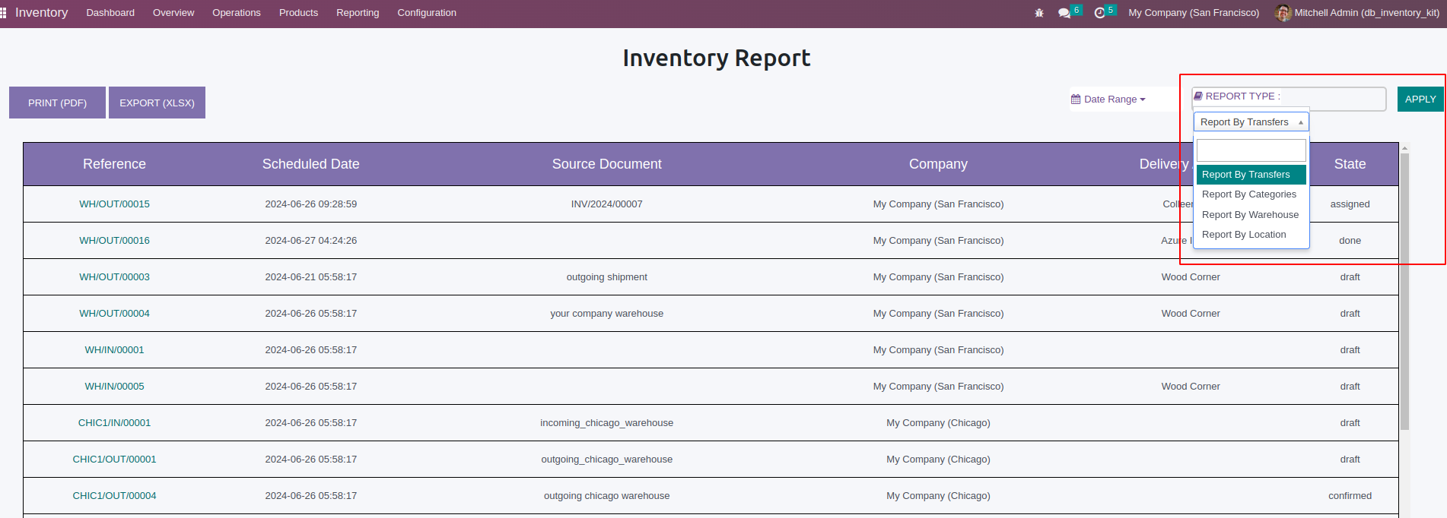Screen dimensions: 1447x518
Task: Click the book icon beside Report Type
Action: pyautogui.click(x=1198, y=96)
